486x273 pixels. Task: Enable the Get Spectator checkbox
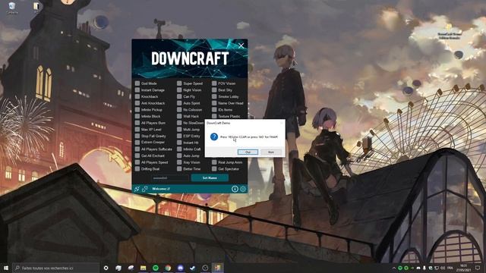point(214,169)
